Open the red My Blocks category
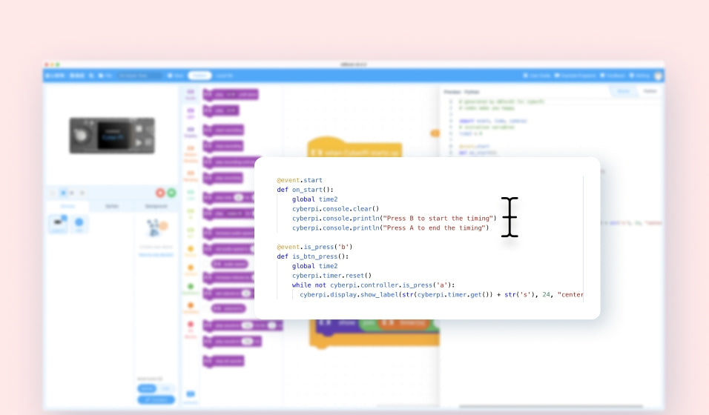Screen dimensions: 709x415 coord(191,327)
